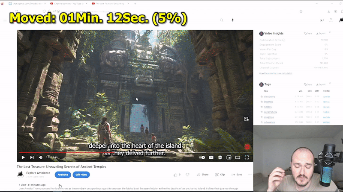
Task: Open the 'discovery' tag link
Action: [x=269, y=96]
